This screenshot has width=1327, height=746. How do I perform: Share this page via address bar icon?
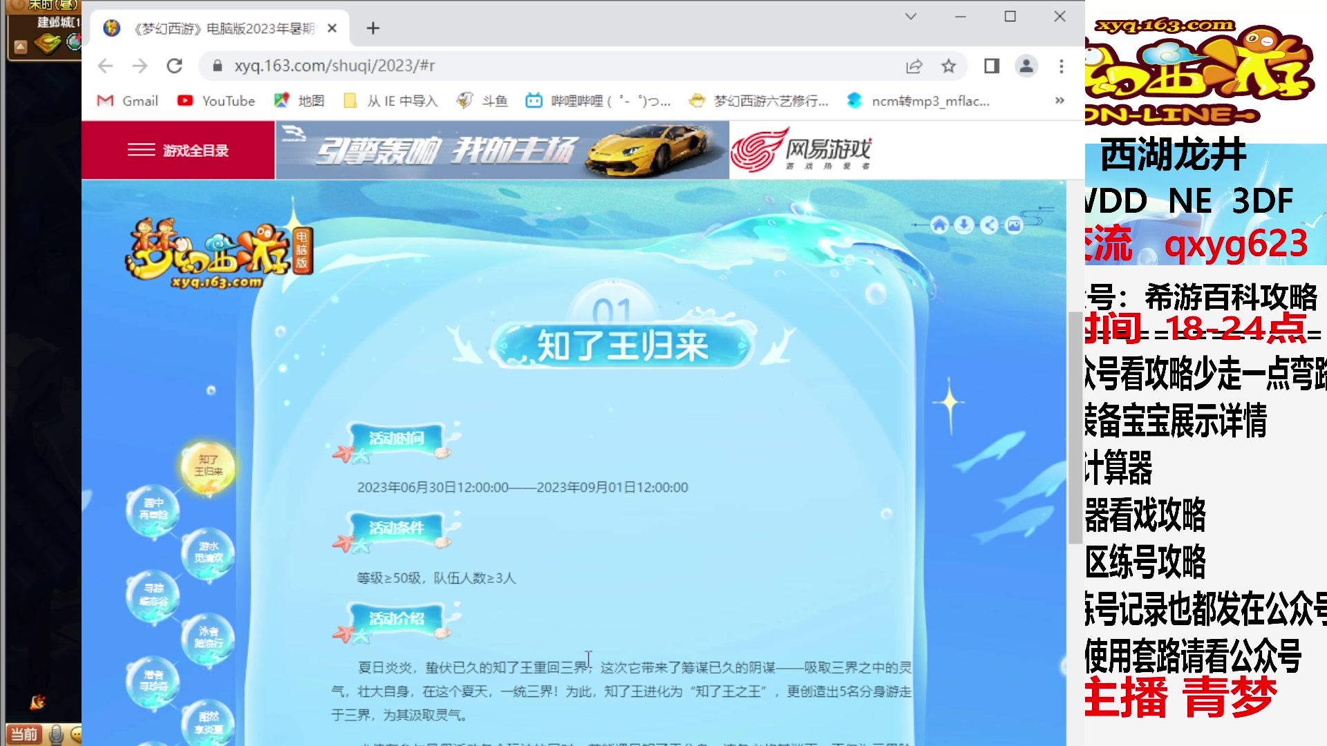(914, 66)
